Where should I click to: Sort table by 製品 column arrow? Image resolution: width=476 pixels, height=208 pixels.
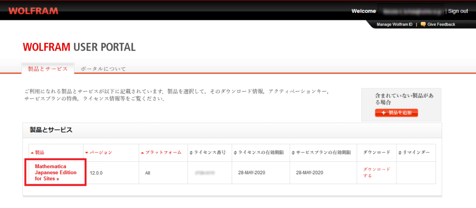tap(32, 152)
